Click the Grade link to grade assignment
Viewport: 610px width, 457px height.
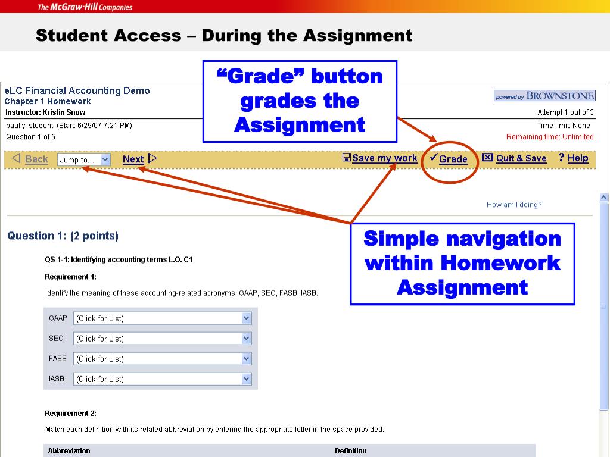point(453,159)
